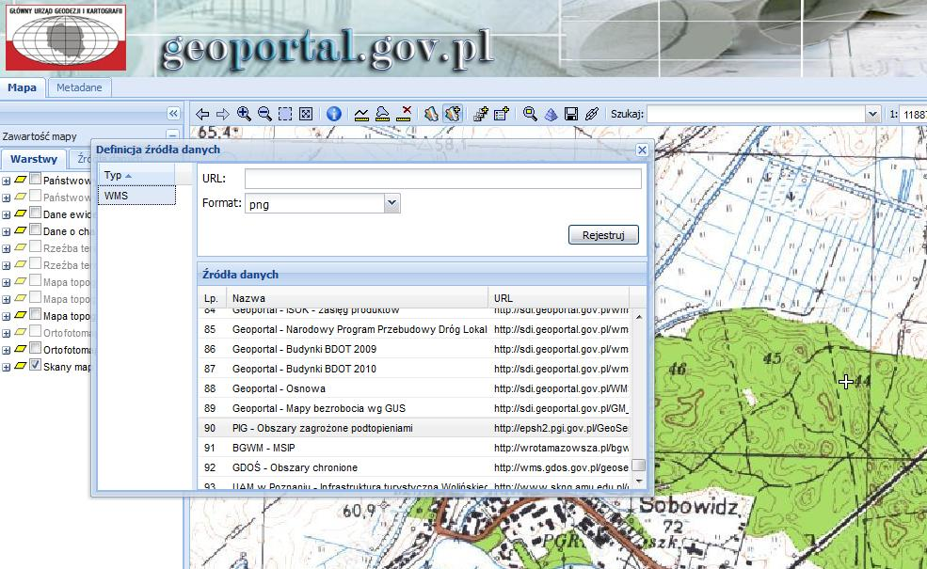Click the list with plus toolbar icon
The height and width of the screenshot is (569, 927).
[x=502, y=114]
